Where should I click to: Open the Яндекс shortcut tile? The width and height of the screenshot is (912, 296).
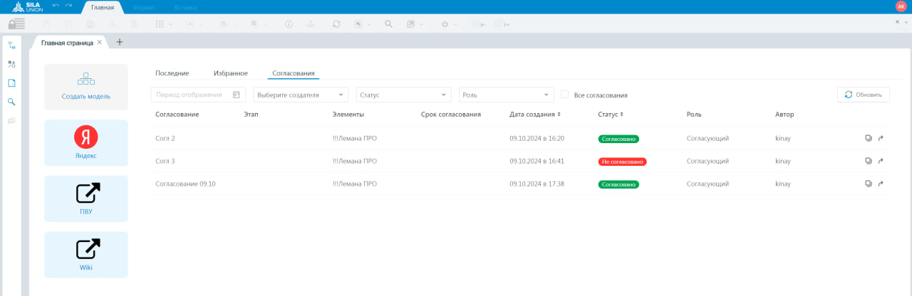[x=86, y=142]
